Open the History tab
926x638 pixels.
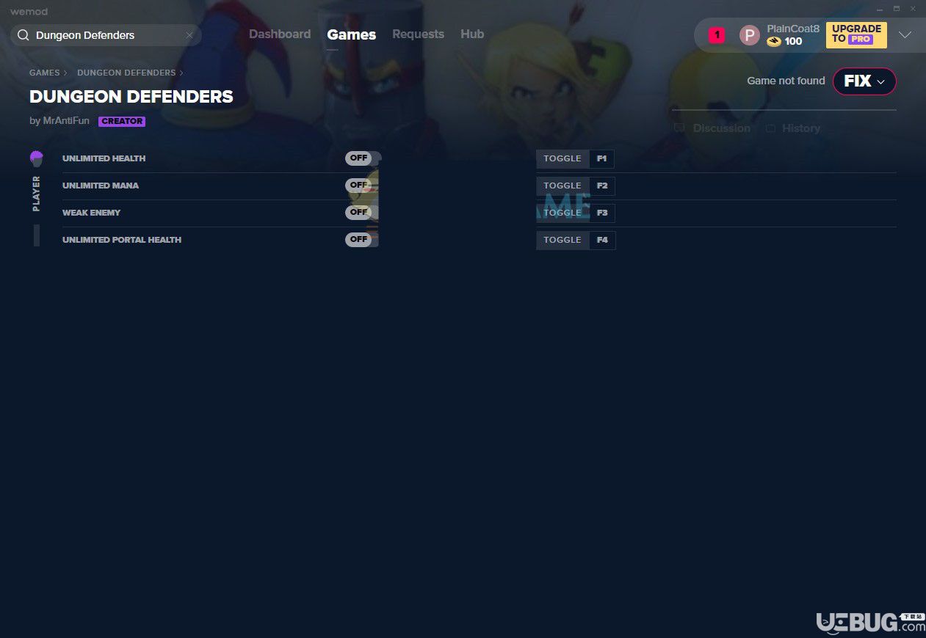801,128
